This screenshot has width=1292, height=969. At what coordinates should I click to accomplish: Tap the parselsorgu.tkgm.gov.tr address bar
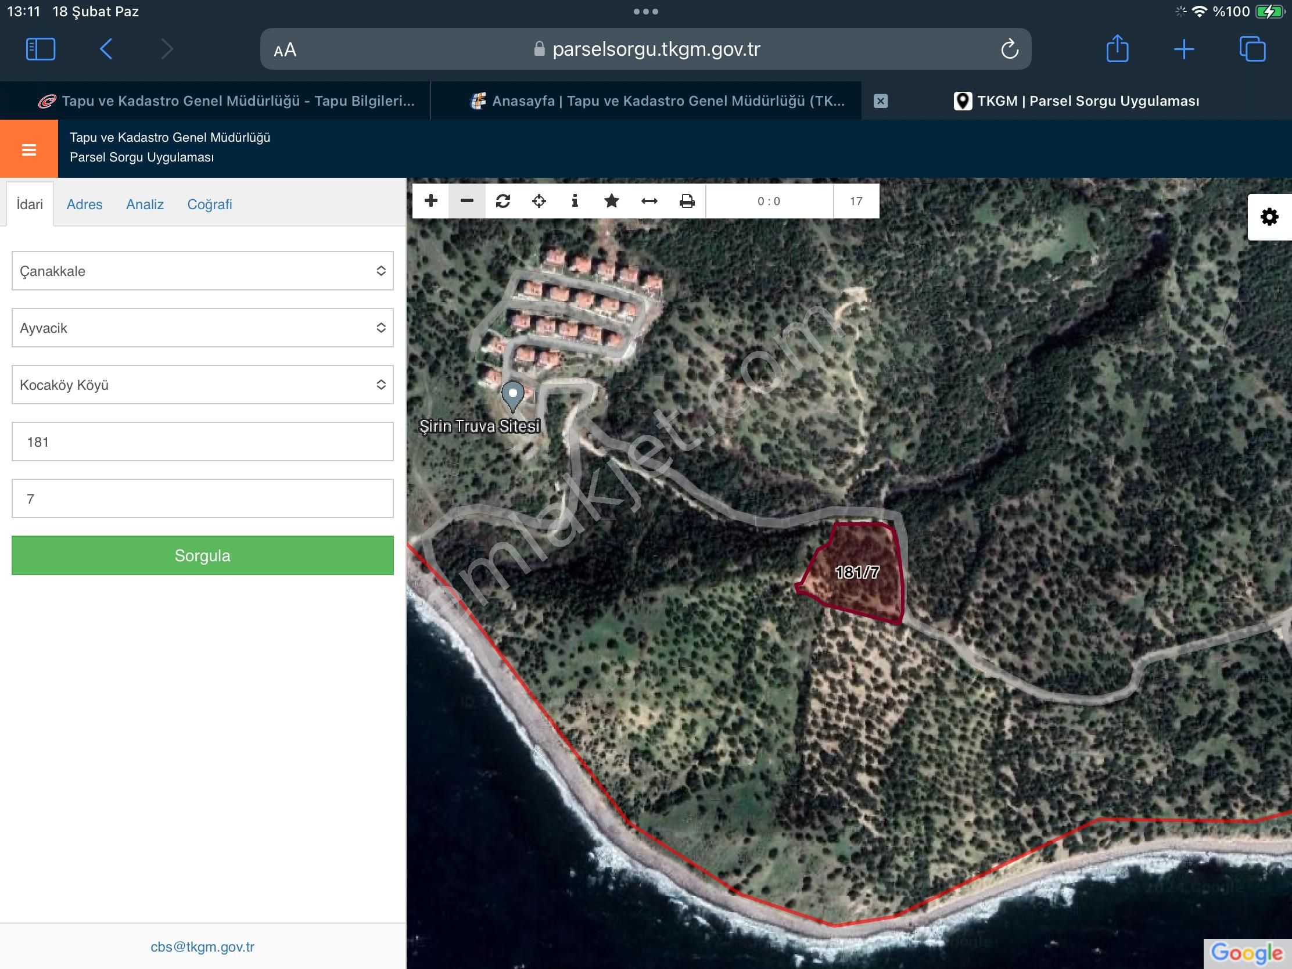646,49
